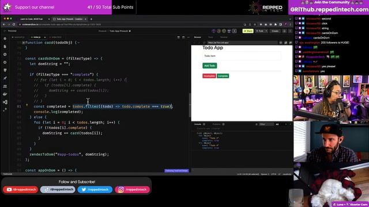Viewport: 369px width, 207px height.
Task: Collapse the 1: Object console entry
Action: [x=199, y=143]
